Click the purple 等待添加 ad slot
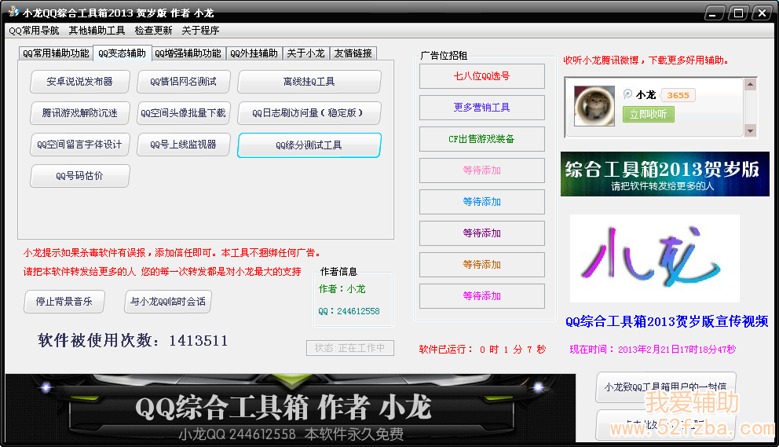This screenshot has width=779, height=447. click(482, 233)
